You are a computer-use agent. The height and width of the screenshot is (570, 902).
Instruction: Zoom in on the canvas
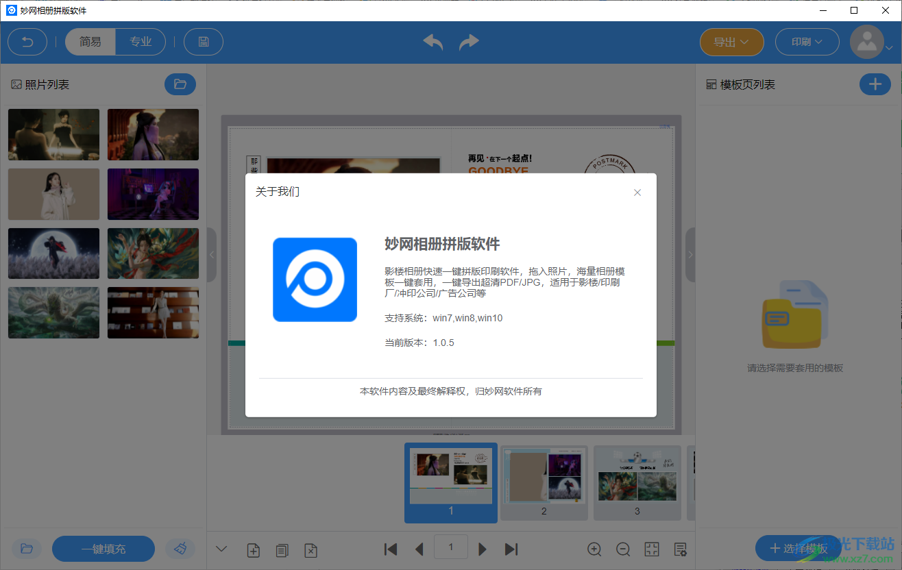[x=595, y=549]
